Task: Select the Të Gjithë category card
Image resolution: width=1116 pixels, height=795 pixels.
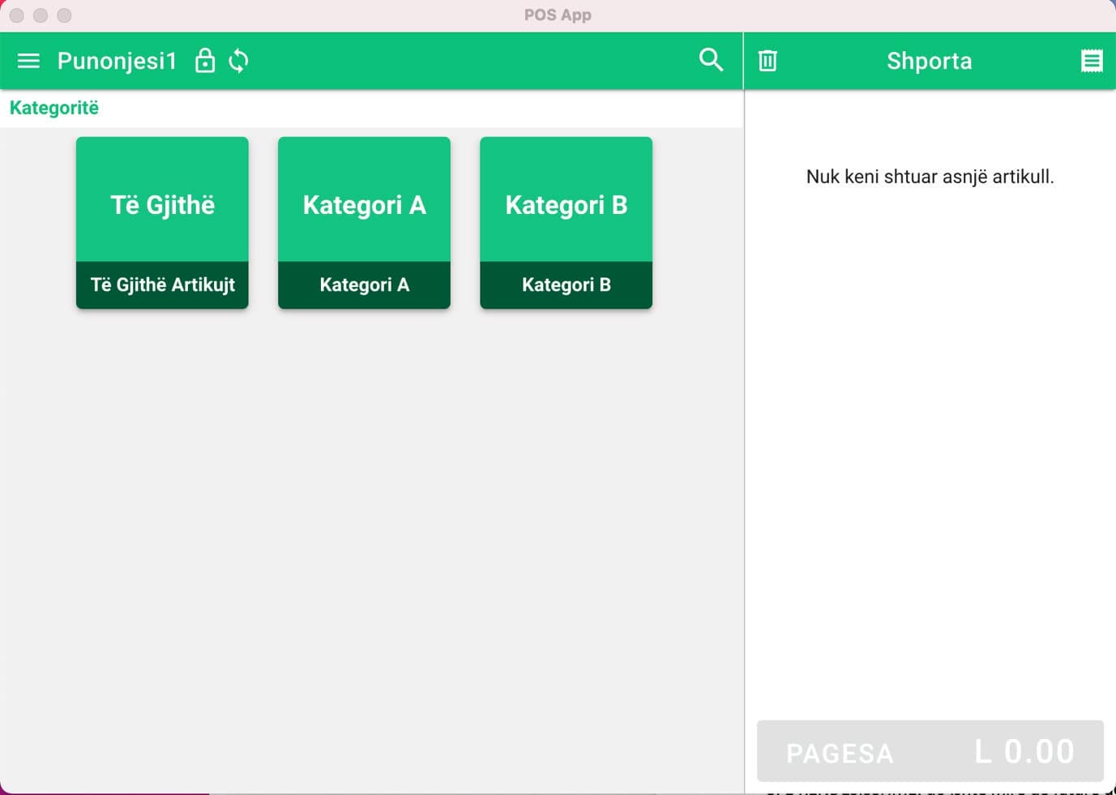Action: point(162,205)
